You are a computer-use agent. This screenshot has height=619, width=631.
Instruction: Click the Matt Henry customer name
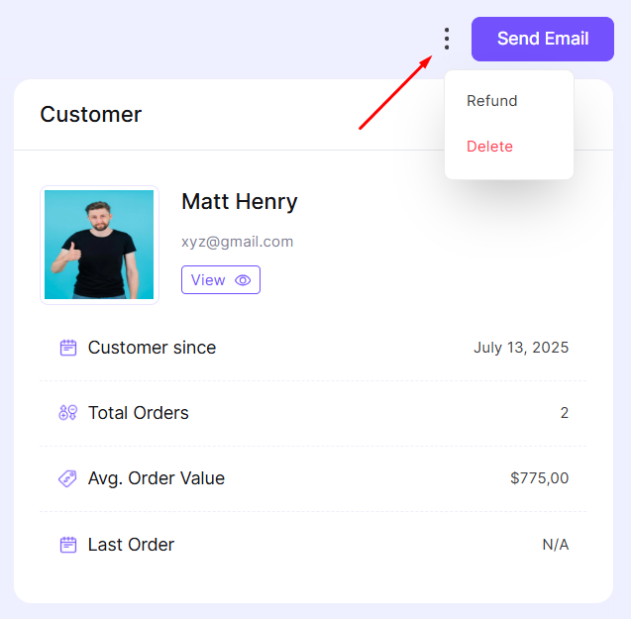(240, 202)
